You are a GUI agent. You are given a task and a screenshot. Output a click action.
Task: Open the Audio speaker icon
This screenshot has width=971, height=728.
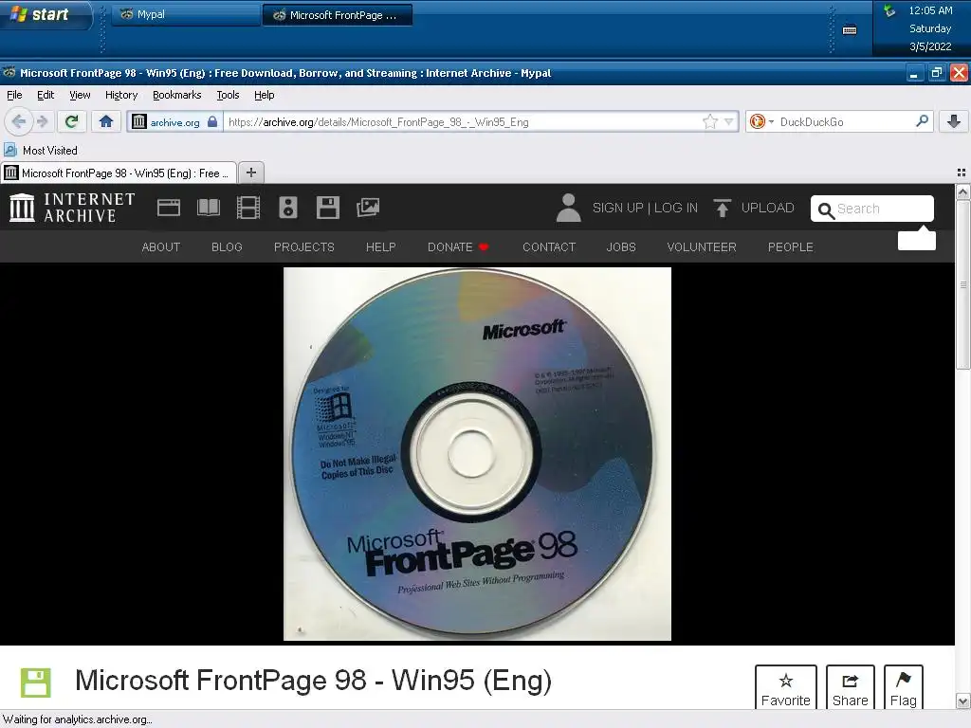[288, 208]
